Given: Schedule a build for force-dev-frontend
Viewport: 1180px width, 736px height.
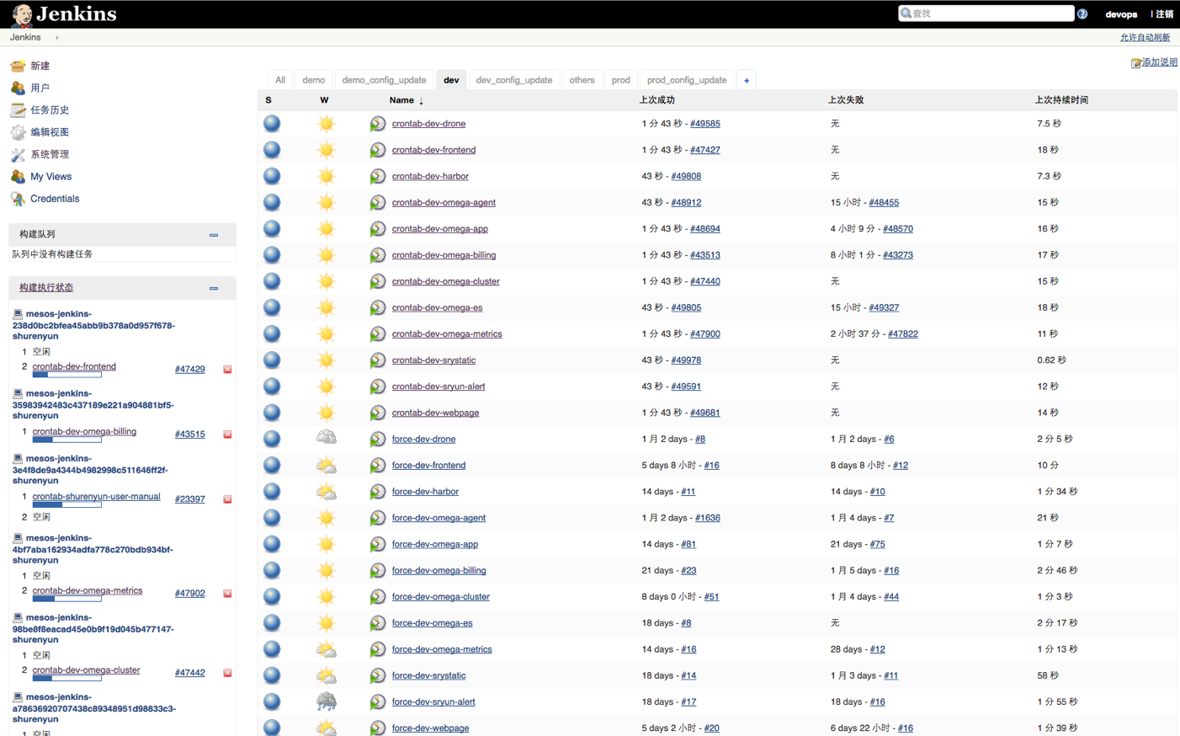Looking at the screenshot, I should (378, 465).
